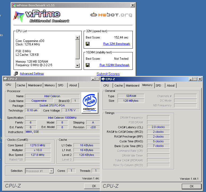Click the Revision cD0 value
The image size is (206, 192).
click(93, 127)
